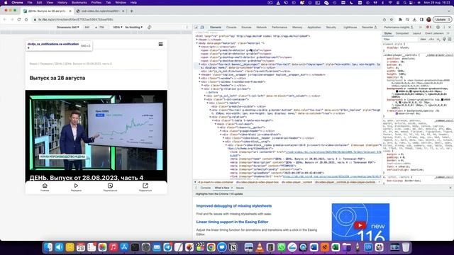Open the Layout tab in the styles pane
This screenshot has width=454, height=255.
(x=416, y=33)
